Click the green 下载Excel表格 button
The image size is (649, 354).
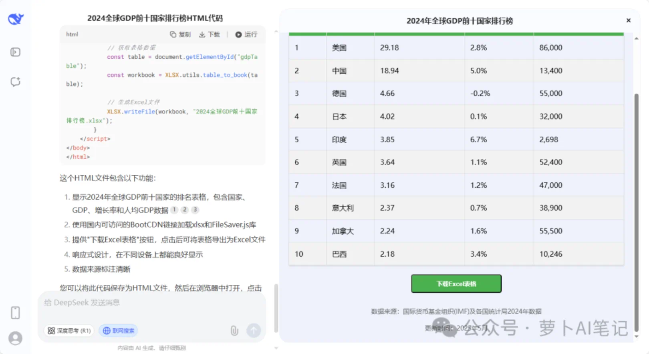pos(456,284)
